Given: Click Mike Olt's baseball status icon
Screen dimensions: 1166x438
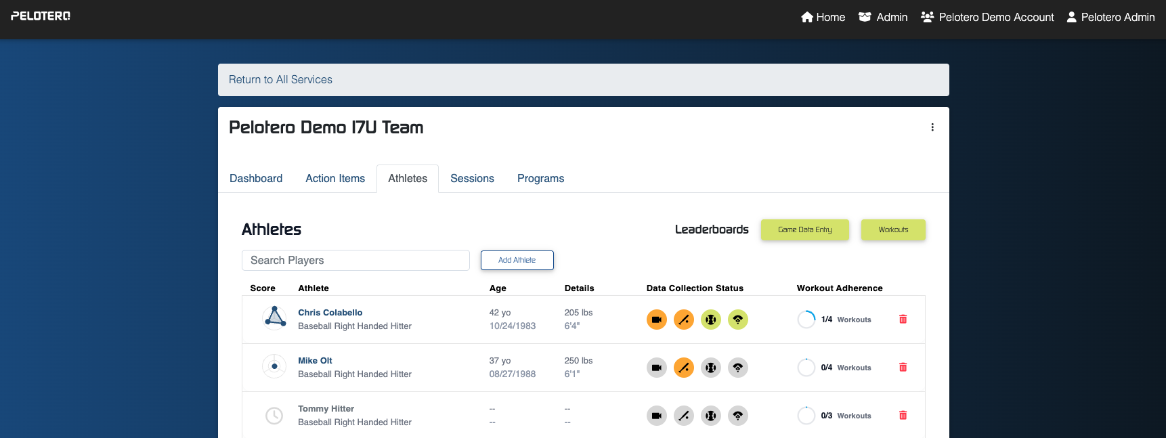Looking at the screenshot, I should 711,368.
